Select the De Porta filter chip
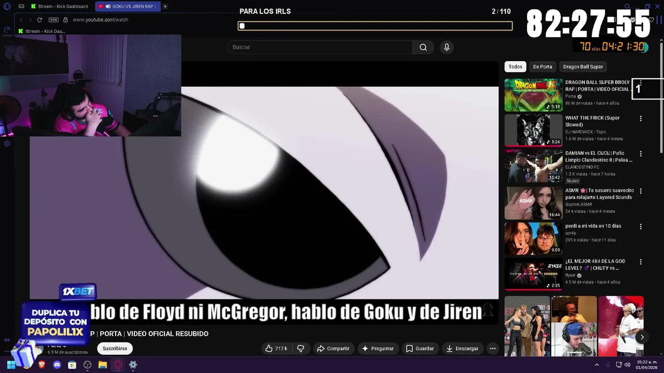Image resolution: width=664 pixels, height=373 pixels. tap(543, 66)
